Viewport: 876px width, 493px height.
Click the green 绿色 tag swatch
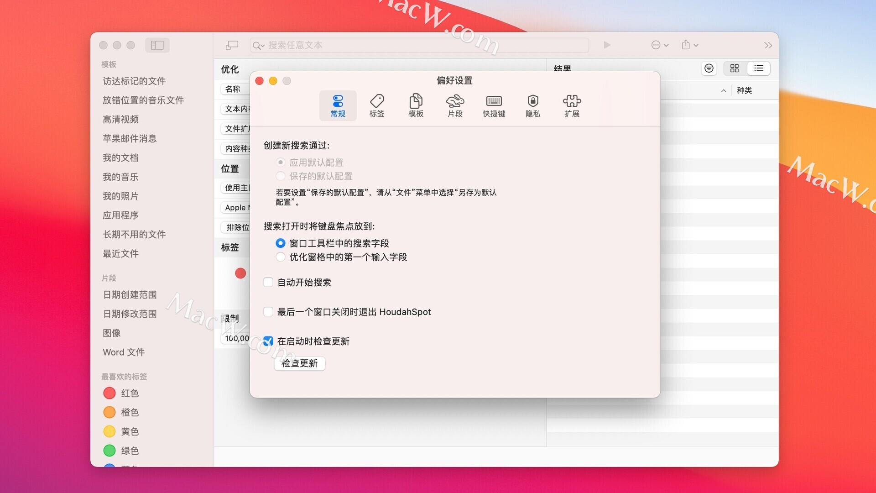(x=109, y=451)
